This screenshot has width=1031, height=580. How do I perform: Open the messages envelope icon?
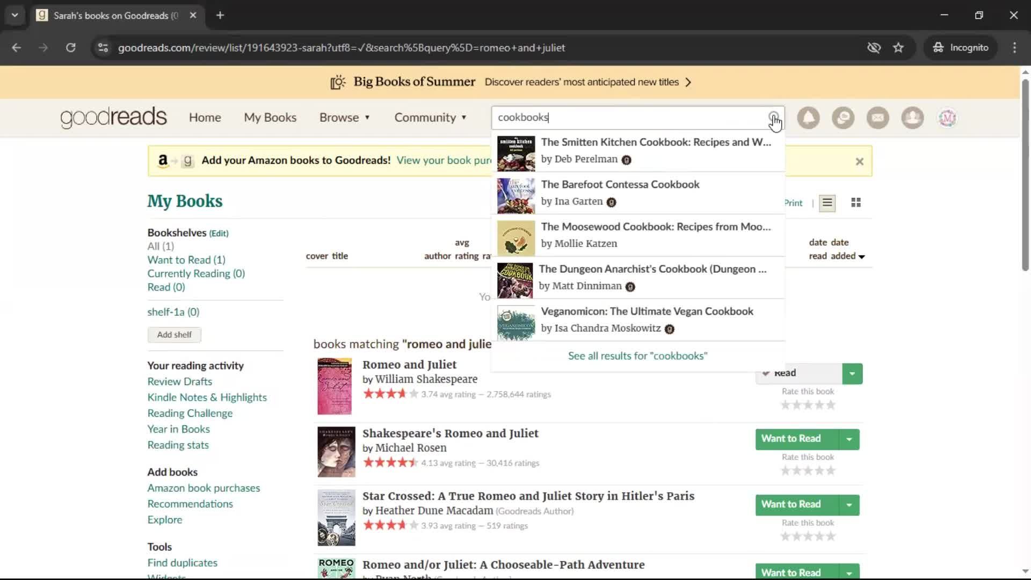point(878,118)
